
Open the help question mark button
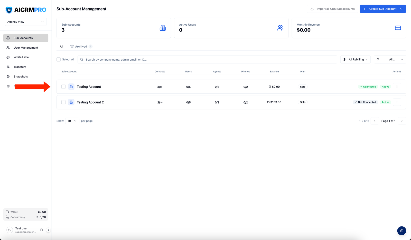click(x=402, y=231)
